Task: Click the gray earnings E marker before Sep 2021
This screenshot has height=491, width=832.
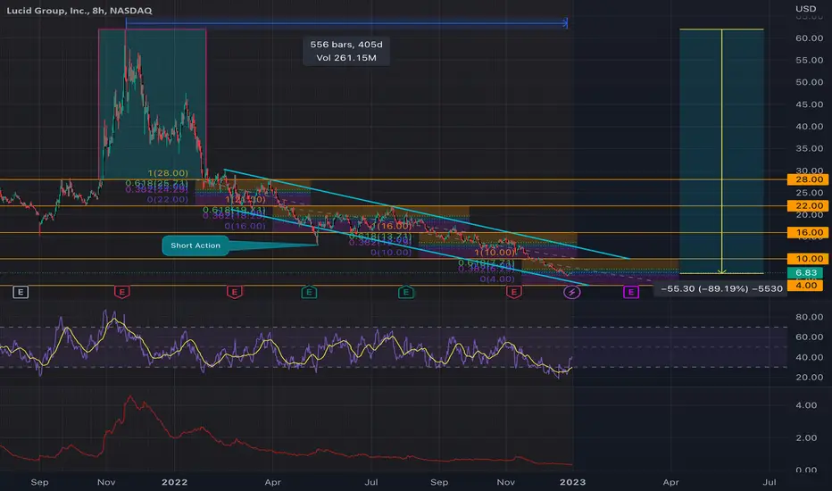Action: click(x=21, y=292)
